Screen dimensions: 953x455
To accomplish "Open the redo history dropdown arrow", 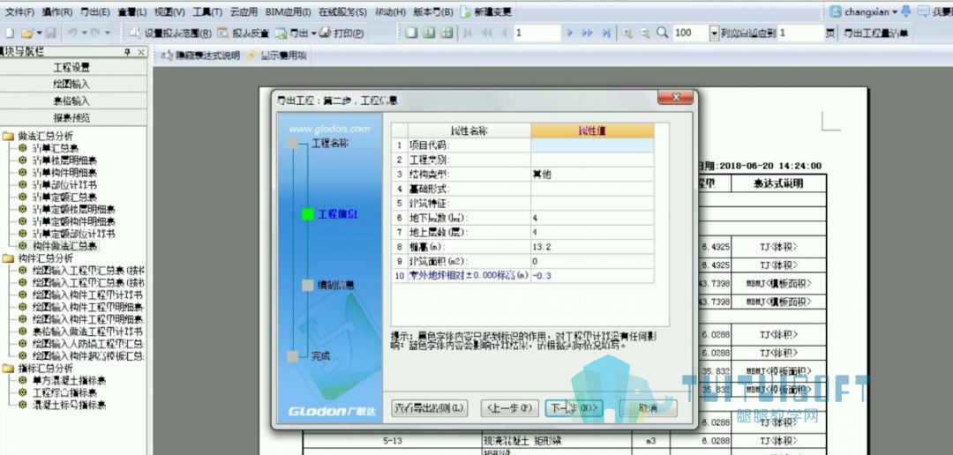I will [x=108, y=33].
